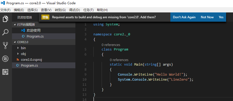
Task: Click line number 10 in the gutter
Action: click(x=84, y=80)
